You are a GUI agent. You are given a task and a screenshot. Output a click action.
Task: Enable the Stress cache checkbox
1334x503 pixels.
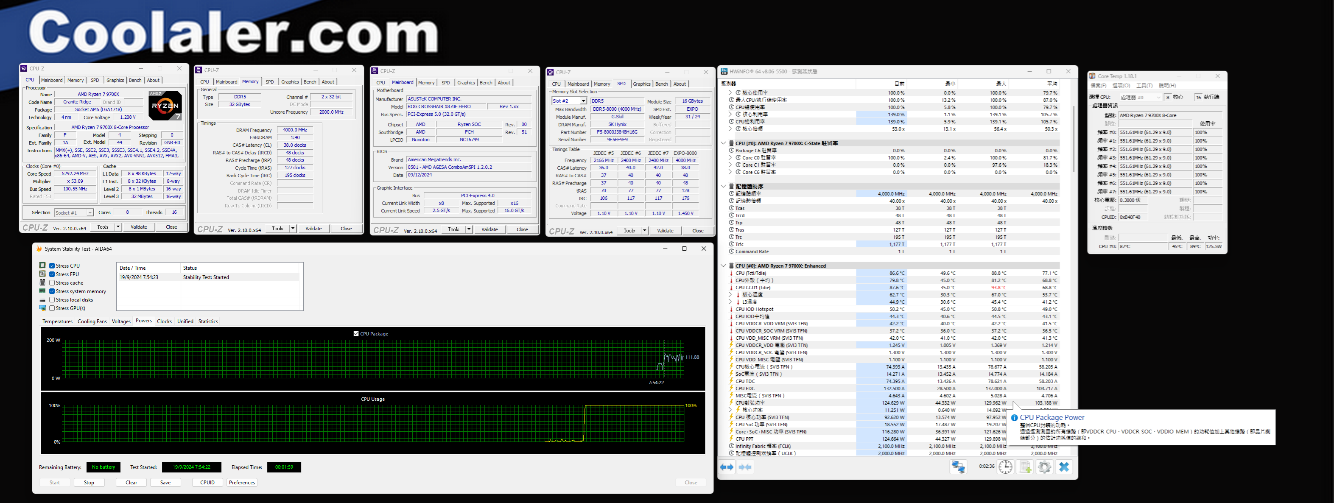tap(52, 283)
